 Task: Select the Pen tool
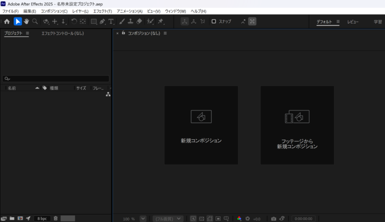click(x=103, y=22)
